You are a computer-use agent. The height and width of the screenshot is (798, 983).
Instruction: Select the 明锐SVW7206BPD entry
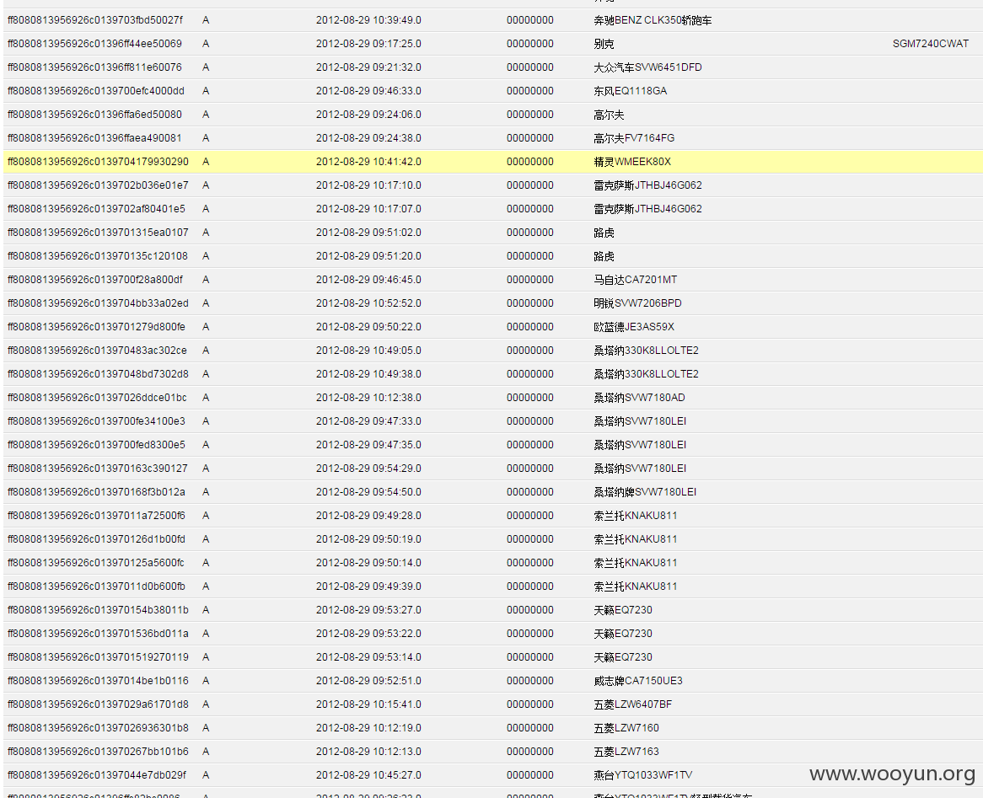click(637, 303)
